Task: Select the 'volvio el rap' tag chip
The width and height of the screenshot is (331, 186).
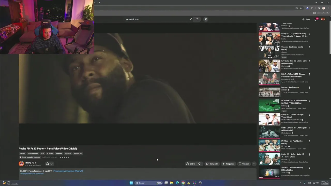Action: click(x=78, y=153)
